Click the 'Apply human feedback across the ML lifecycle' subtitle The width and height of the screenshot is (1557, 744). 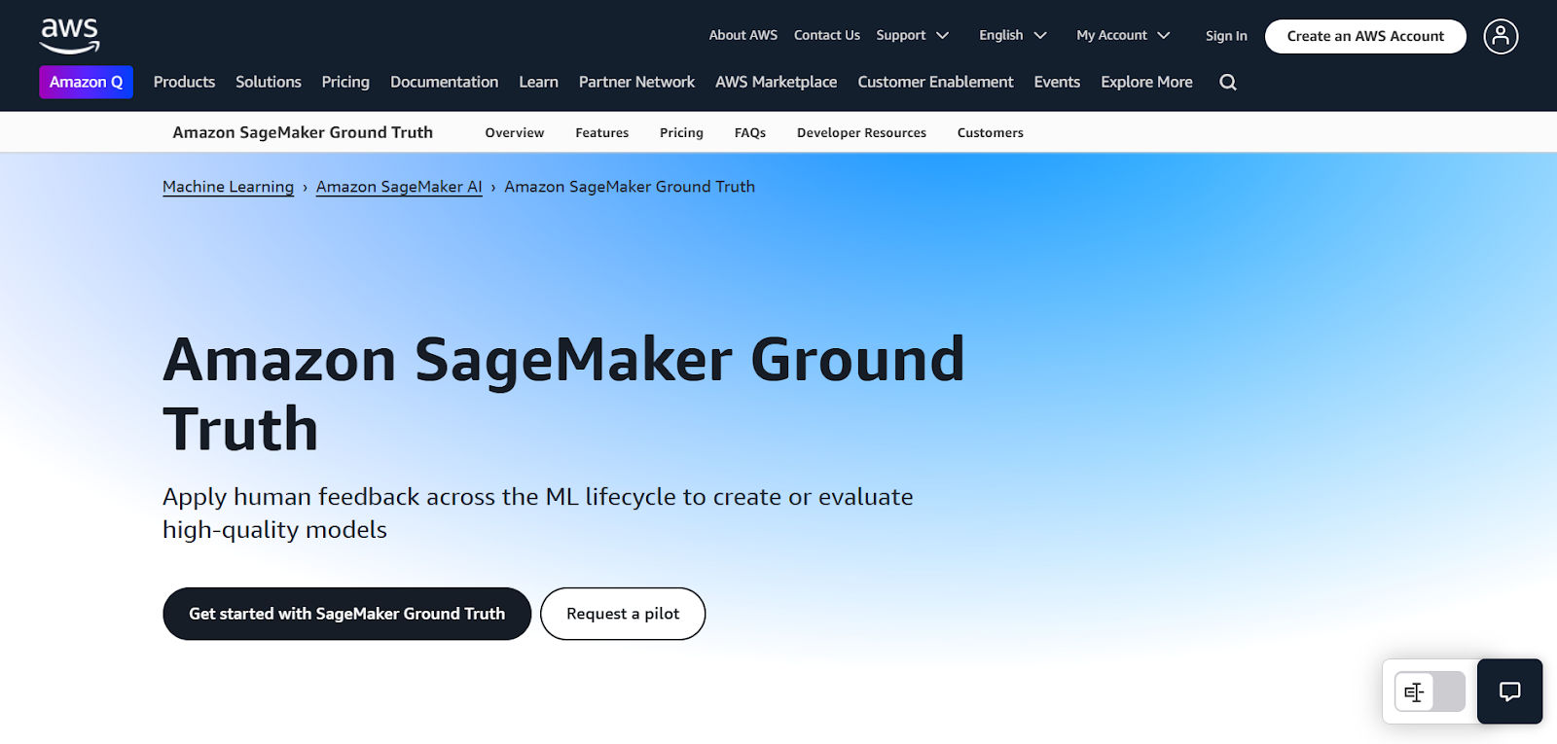click(x=538, y=513)
